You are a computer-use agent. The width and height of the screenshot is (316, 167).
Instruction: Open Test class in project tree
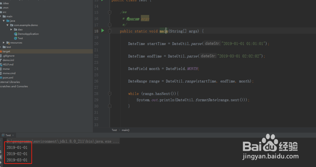pyautogui.click(x=20, y=38)
